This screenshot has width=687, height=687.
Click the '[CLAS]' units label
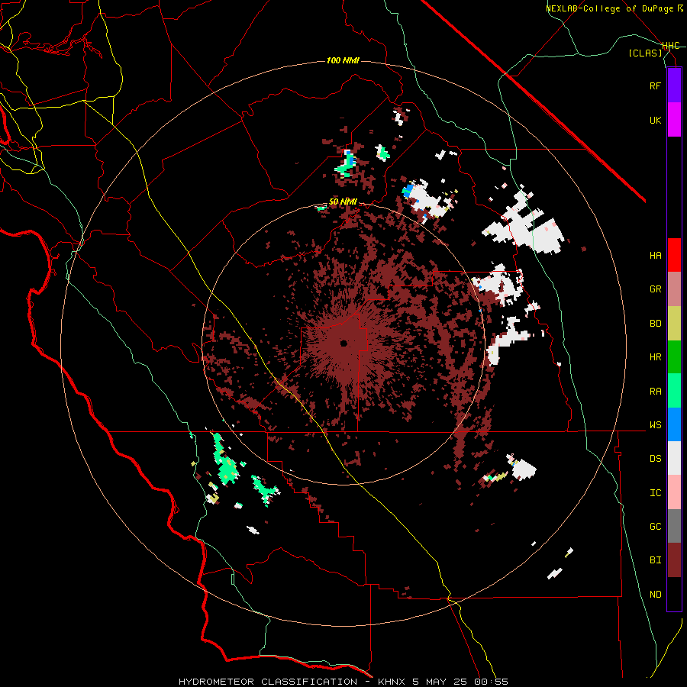pyautogui.click(x=645, y=53)
